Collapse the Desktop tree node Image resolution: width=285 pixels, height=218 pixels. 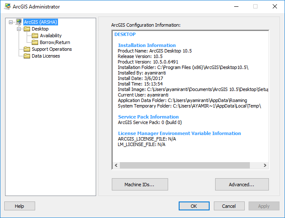(19, 29)
